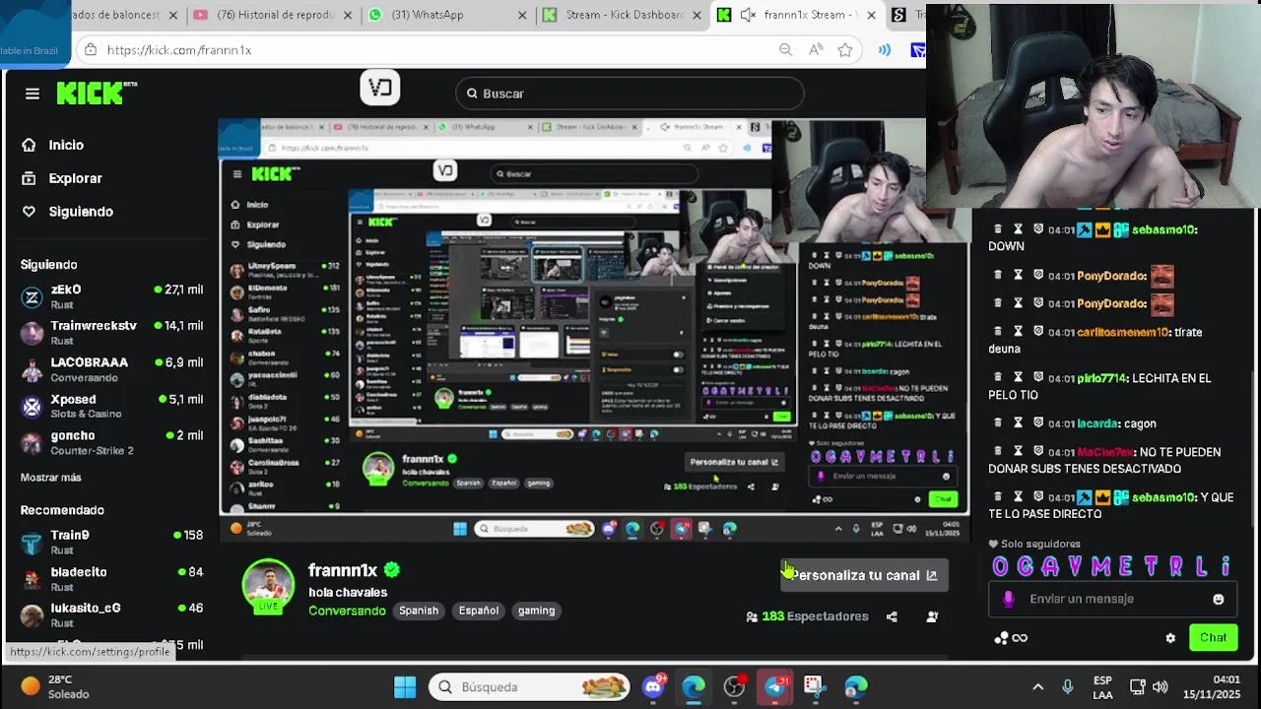Switch to Stream - Kick Dashboard tab
This screenshot has height=709, width=1261.
(621, 15)
